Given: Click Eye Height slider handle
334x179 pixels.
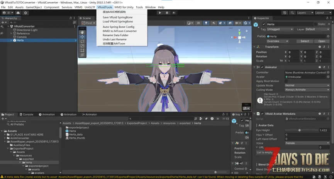Looking at the screenshot, I should point(300,130).
